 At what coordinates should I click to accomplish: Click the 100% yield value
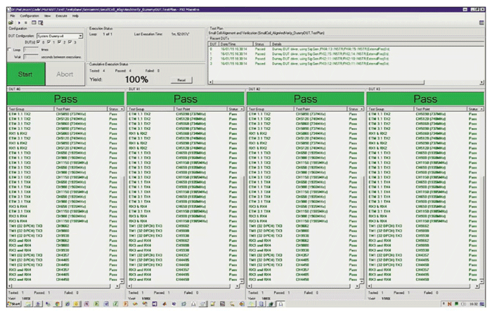pyautogui.click(x=136, y=79)
